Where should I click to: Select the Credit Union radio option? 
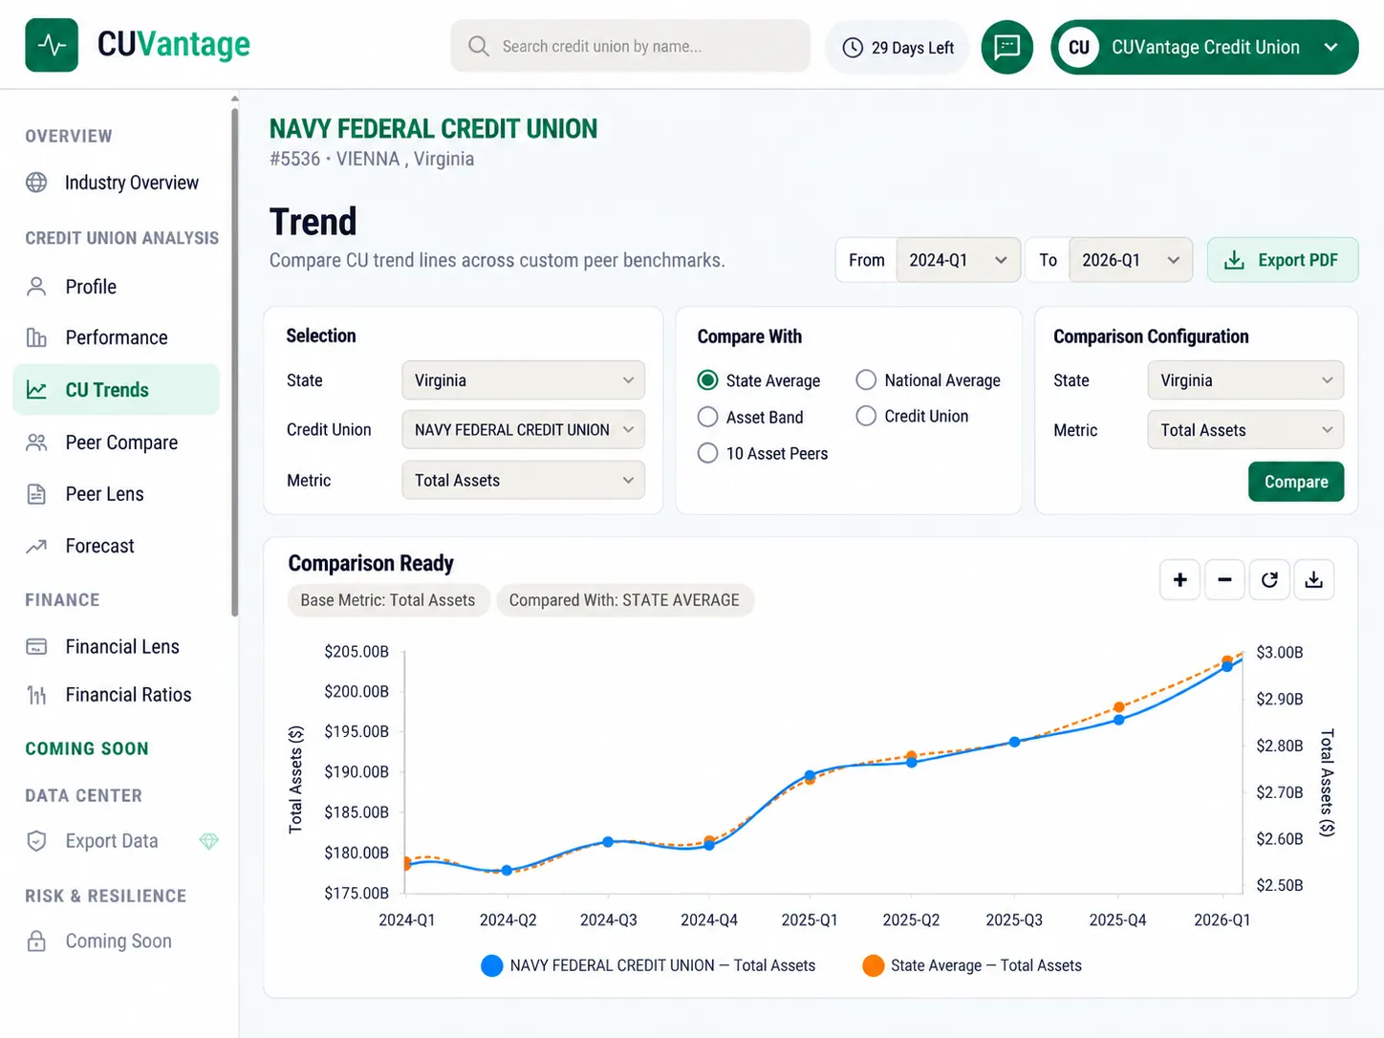(866, 416)
